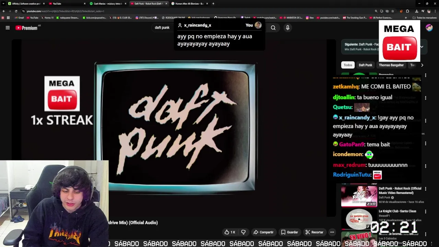The height and width of the screenshot is (247, 439).
Task: Show more filter chips with right arrow
Action: pyautogui.click(x=422, y=65)
